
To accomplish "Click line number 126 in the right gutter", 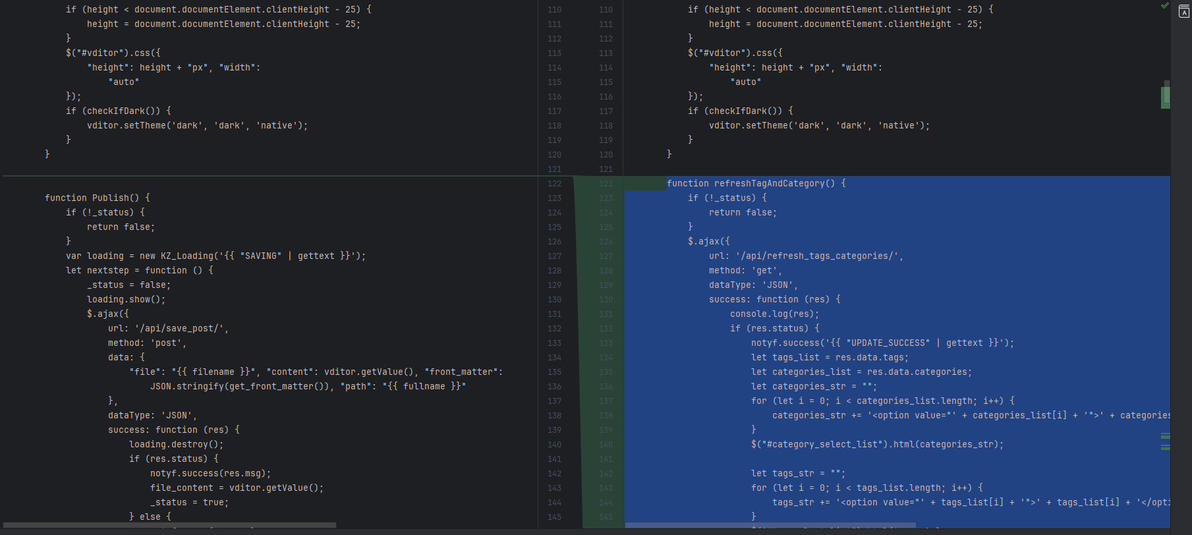I will [606, 242].
